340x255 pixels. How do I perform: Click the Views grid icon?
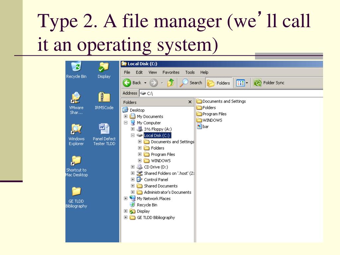click(x=240, y=83)
